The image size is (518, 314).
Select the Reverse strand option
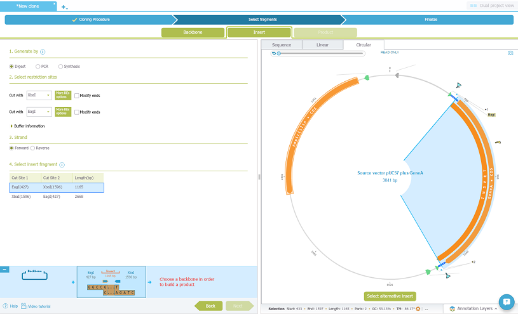[x=33, y=148]
